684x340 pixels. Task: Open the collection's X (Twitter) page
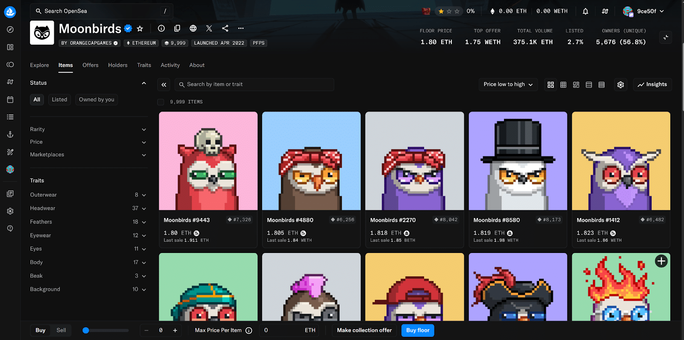point(209,28)
